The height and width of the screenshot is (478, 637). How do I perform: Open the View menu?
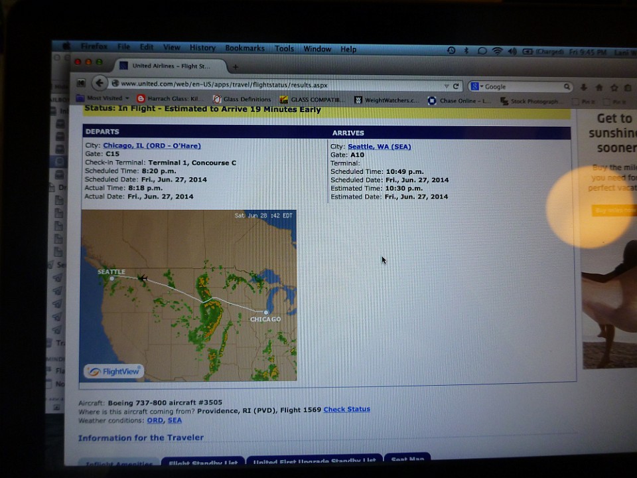click(x=171, y=48)
